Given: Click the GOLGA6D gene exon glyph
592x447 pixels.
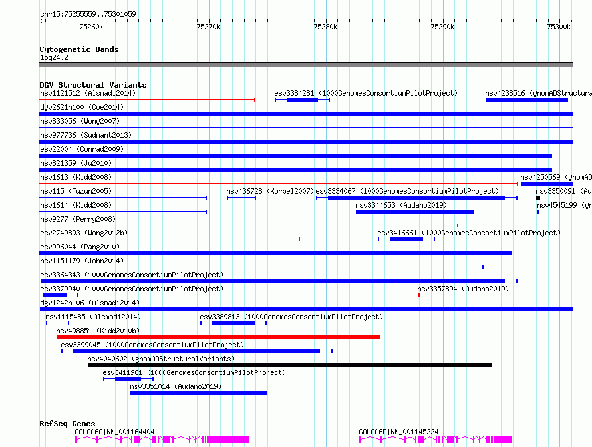Looking at the screenshot, I should [435, 440].
